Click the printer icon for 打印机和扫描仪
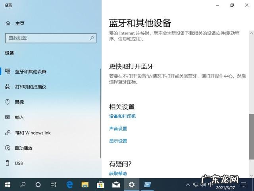Viewport: 254px width, 191px height. (8, 87)
